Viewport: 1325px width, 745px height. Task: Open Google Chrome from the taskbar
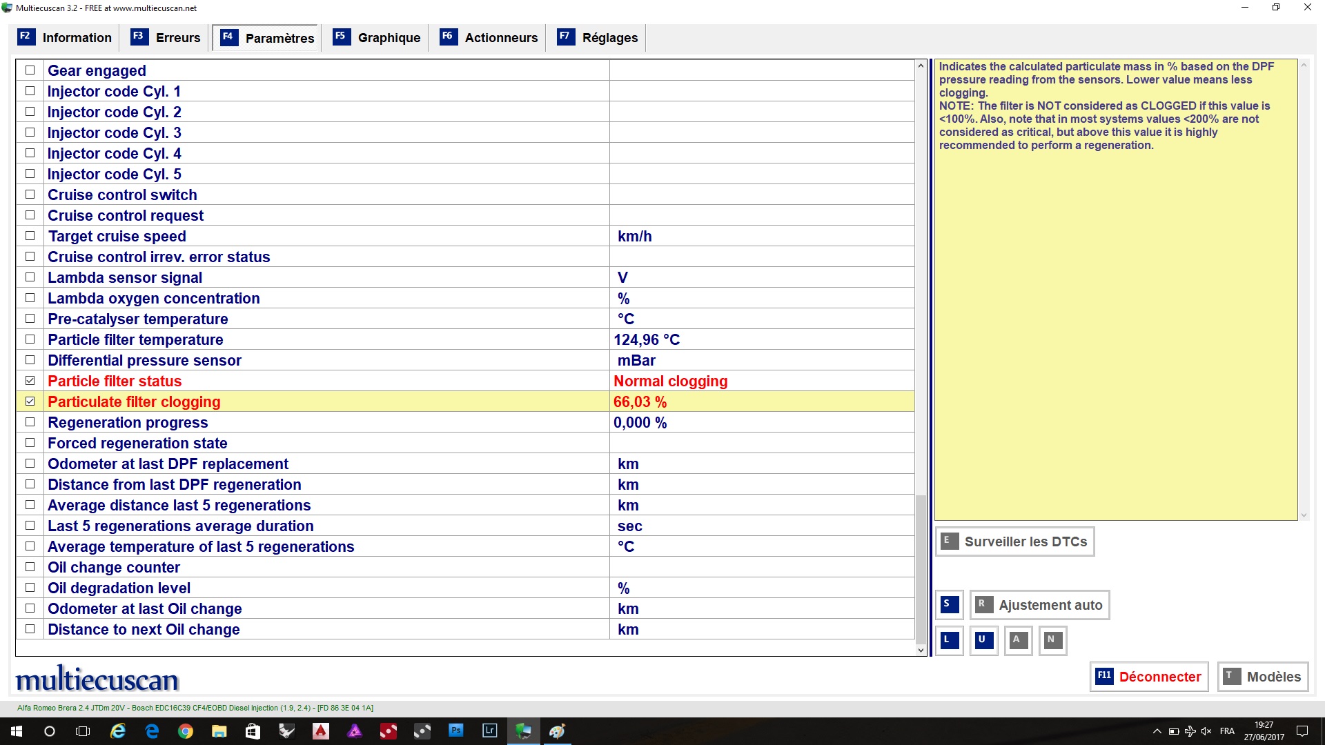(186, 731)
